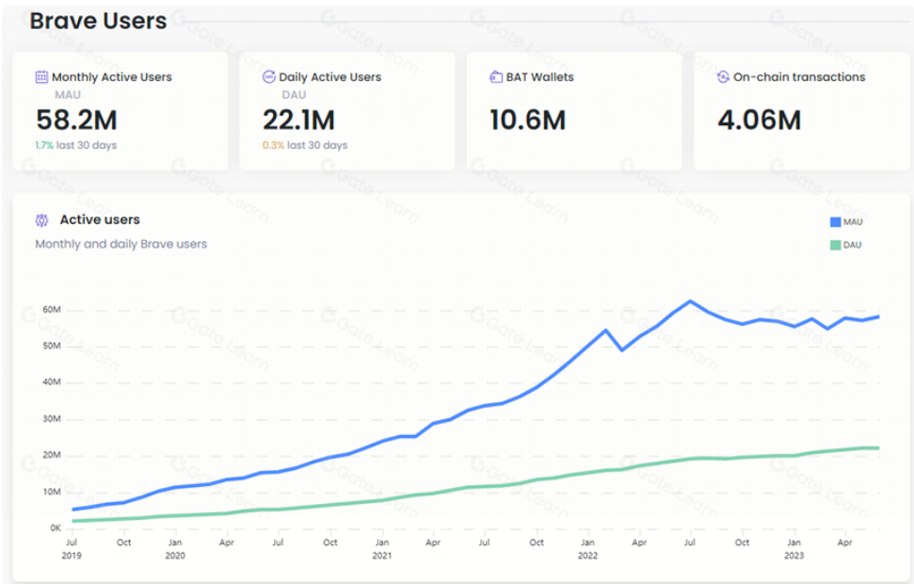Click the blue MAU legend swatch
The width and height of the screenshot is (914, 584).
(x=834, y=222)
